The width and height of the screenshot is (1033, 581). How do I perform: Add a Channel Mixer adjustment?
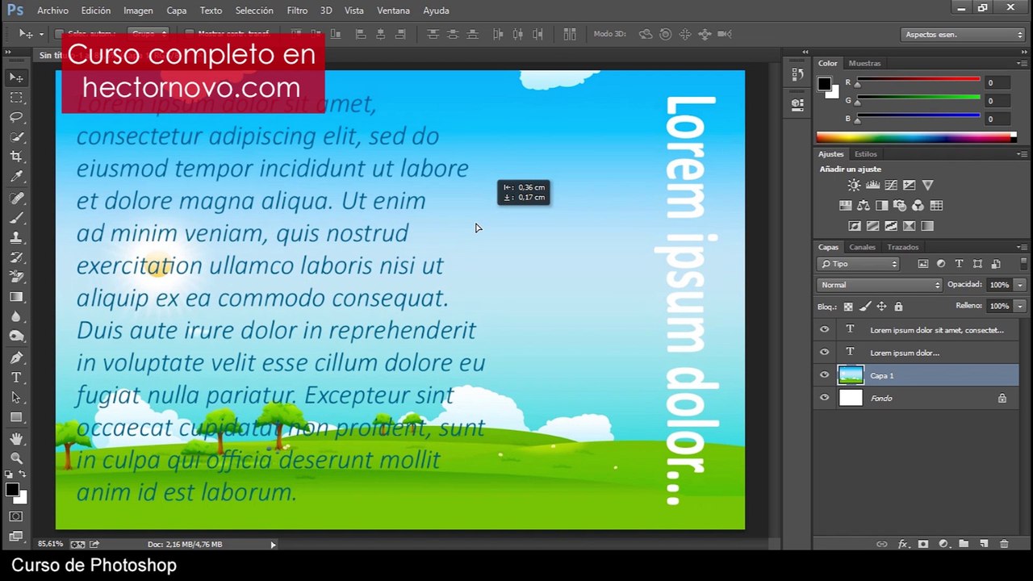(x=918, y=206)
